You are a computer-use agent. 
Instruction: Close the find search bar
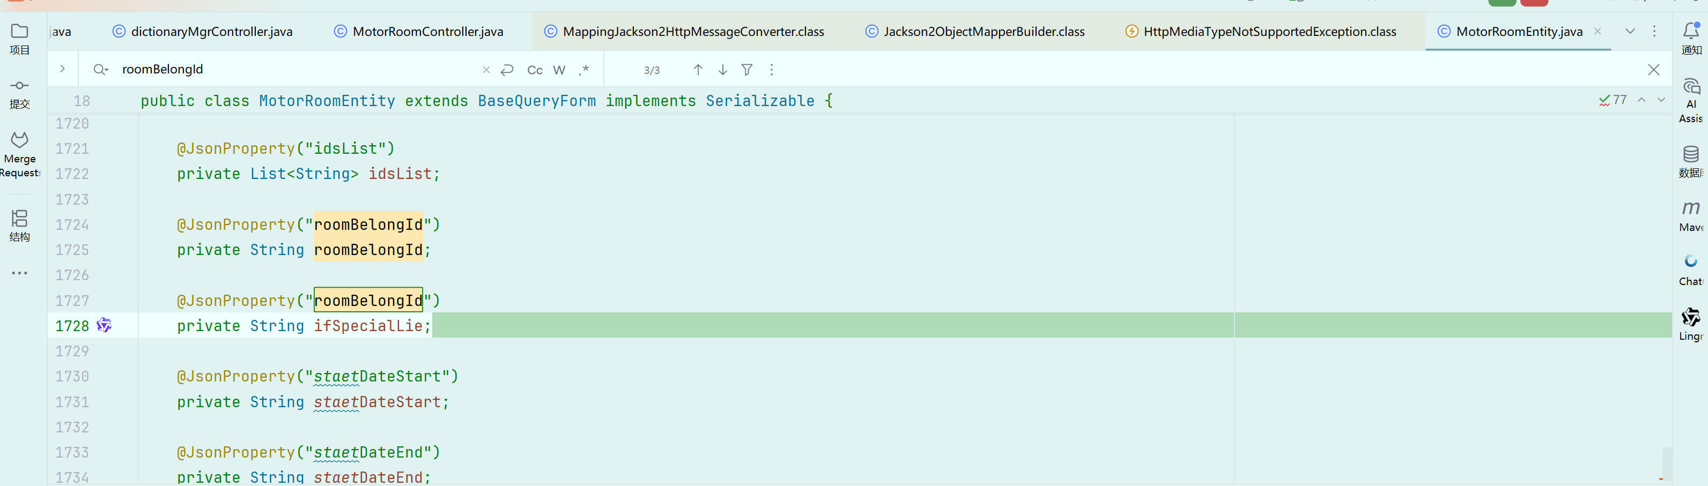[x=1654, y=70]
